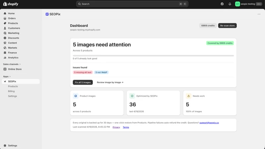Click the Shopify logo

11,4
